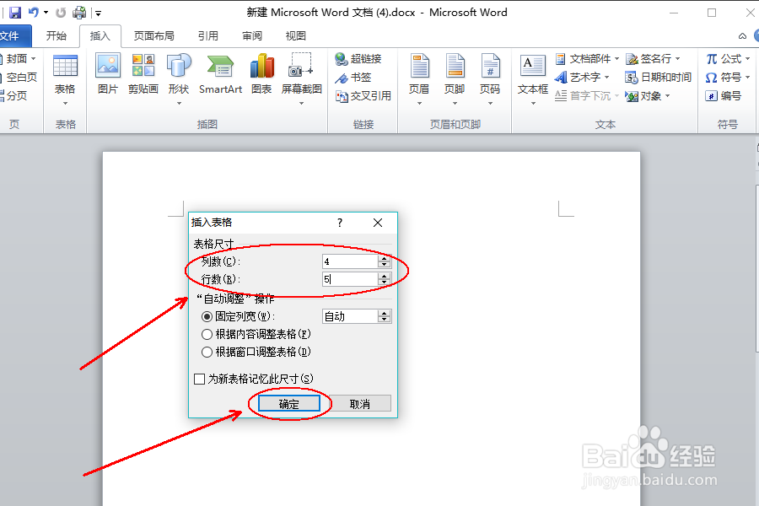759x506 pixels.
Task: Select the 固定列宽 radio button
Action: (207, 317)
